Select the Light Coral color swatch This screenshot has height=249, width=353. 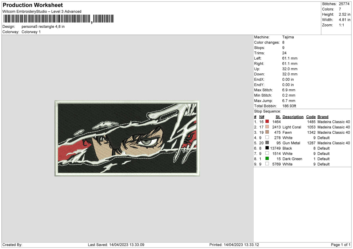point(267,127)
